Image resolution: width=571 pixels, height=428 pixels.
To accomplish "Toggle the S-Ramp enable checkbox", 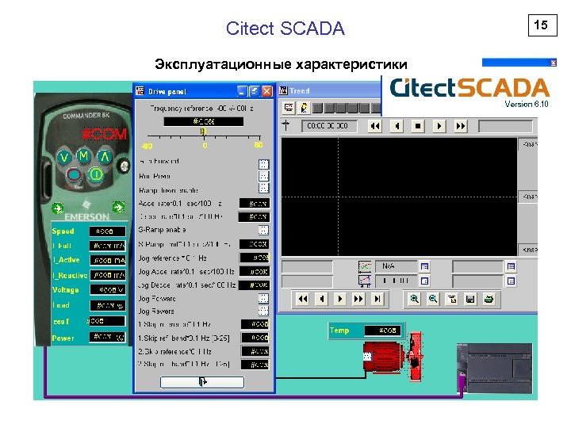I will (x=263, y=230).
